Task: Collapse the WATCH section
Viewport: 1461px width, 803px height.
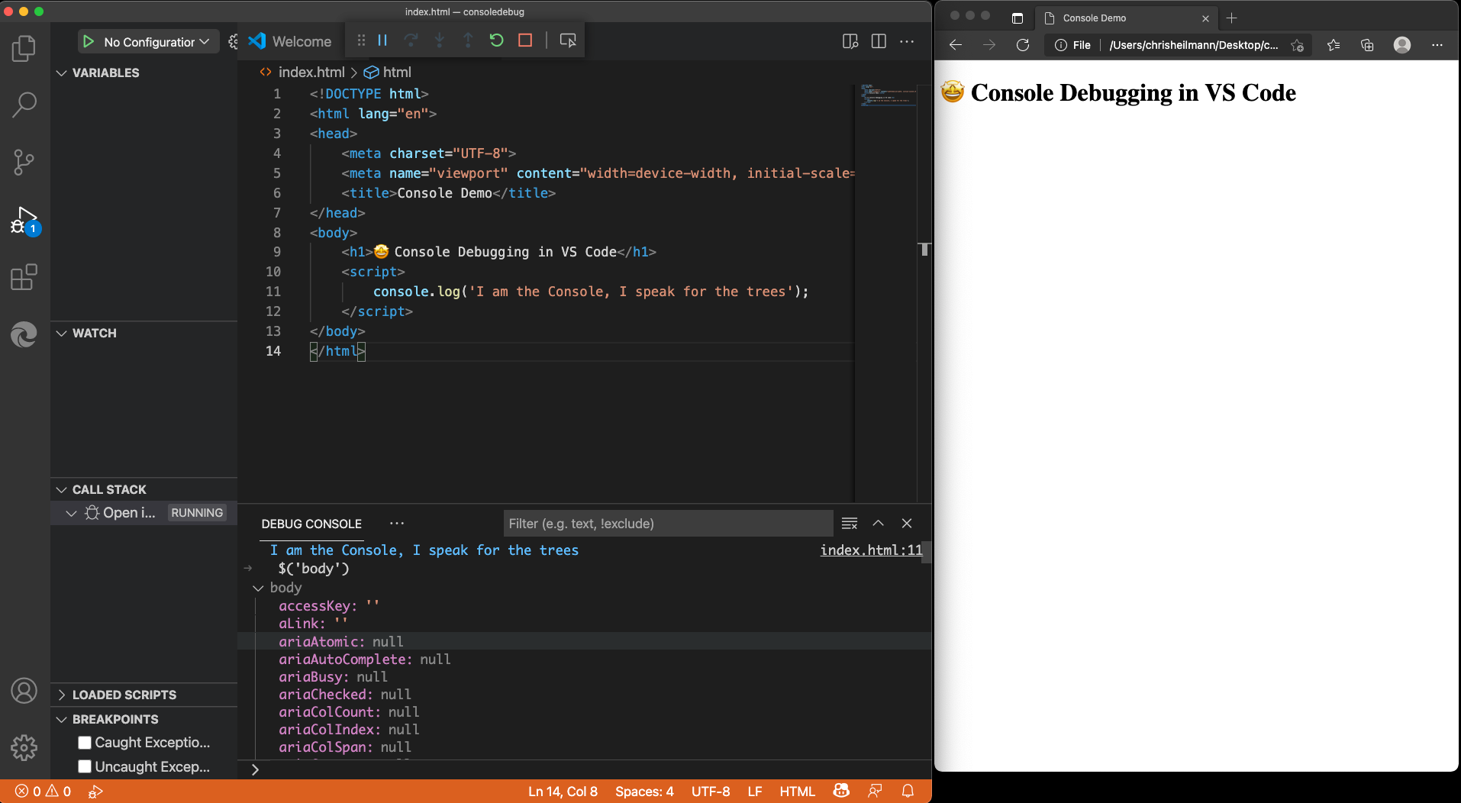Action: [144, 334]
